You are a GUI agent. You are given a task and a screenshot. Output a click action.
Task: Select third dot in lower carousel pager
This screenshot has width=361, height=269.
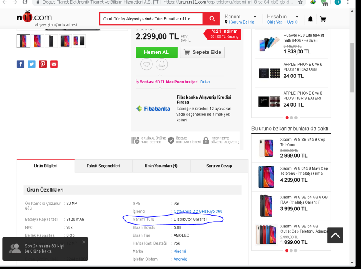coord(296,251)
